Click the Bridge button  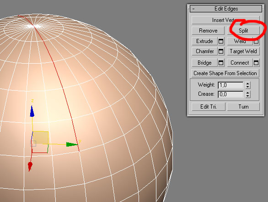[204, 63]
